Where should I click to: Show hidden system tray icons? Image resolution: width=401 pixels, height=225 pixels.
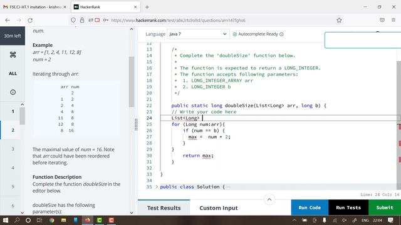[294, 220]
